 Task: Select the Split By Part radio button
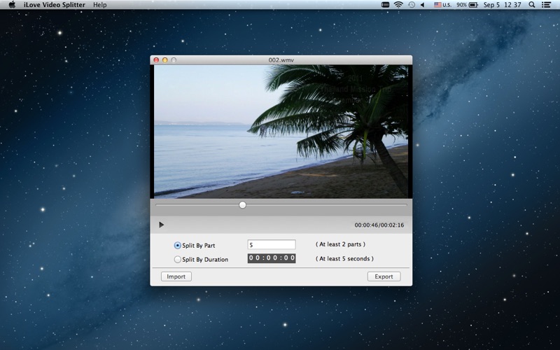coord(177,245)
